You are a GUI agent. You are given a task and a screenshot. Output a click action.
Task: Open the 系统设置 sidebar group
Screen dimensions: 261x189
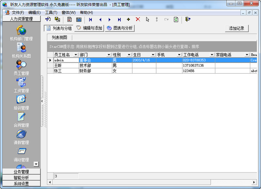[22, 183]
